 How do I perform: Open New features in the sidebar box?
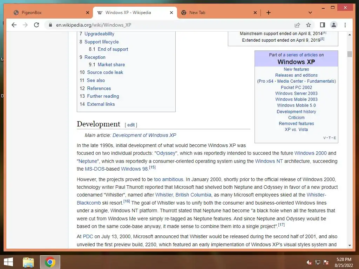pos(296,69)
